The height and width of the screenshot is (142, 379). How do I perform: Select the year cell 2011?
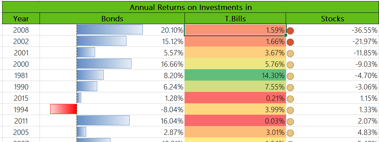(21, 121)
